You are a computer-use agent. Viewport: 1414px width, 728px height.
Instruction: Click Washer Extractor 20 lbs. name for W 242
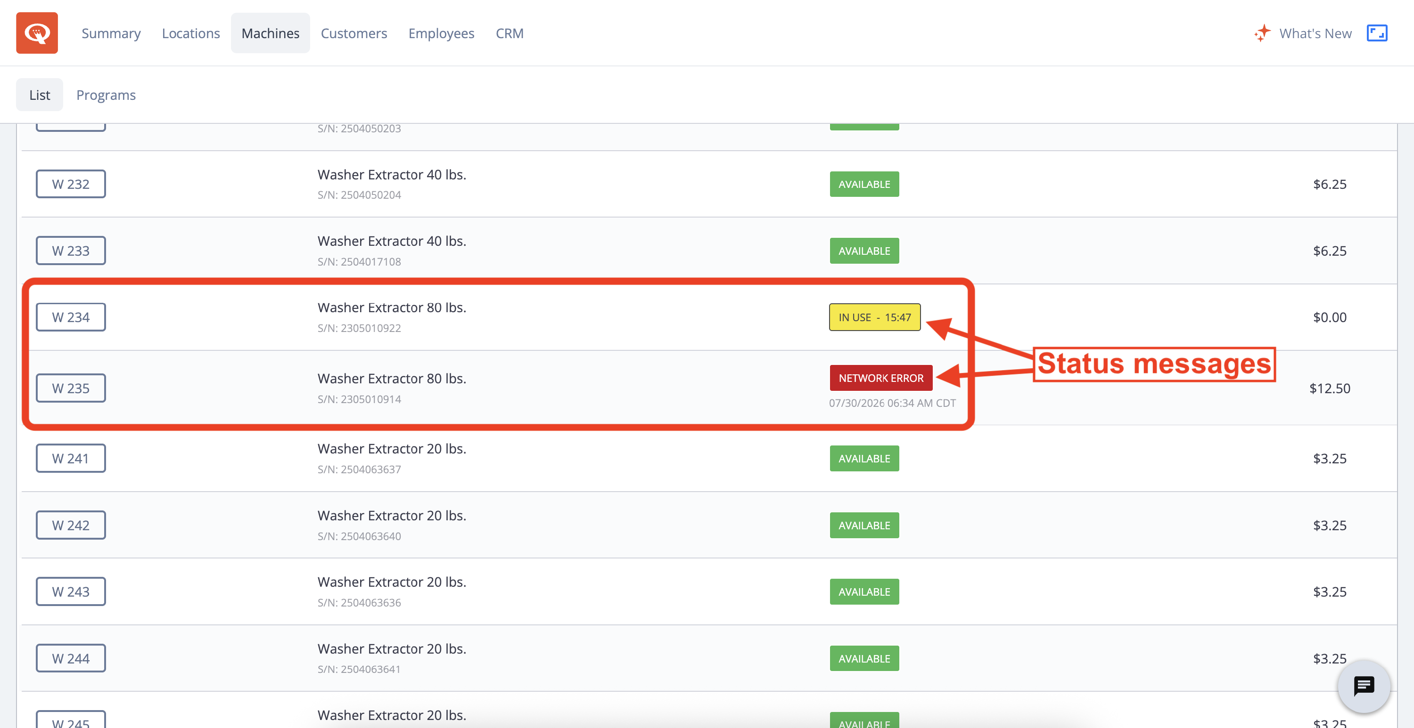pos(392,516)
